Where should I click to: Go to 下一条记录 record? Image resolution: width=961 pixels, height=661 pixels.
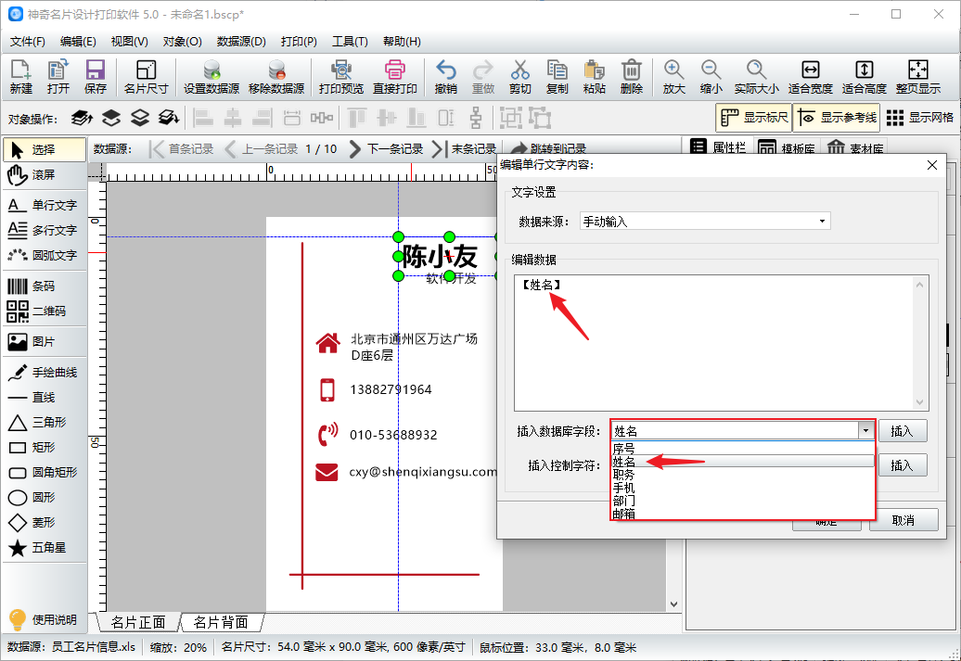[386, 149]
